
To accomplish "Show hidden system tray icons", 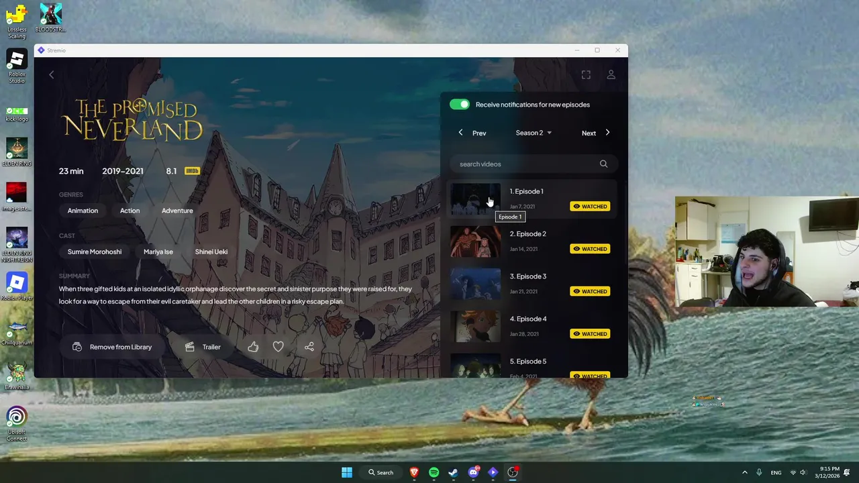I will (x=744, y=472).
